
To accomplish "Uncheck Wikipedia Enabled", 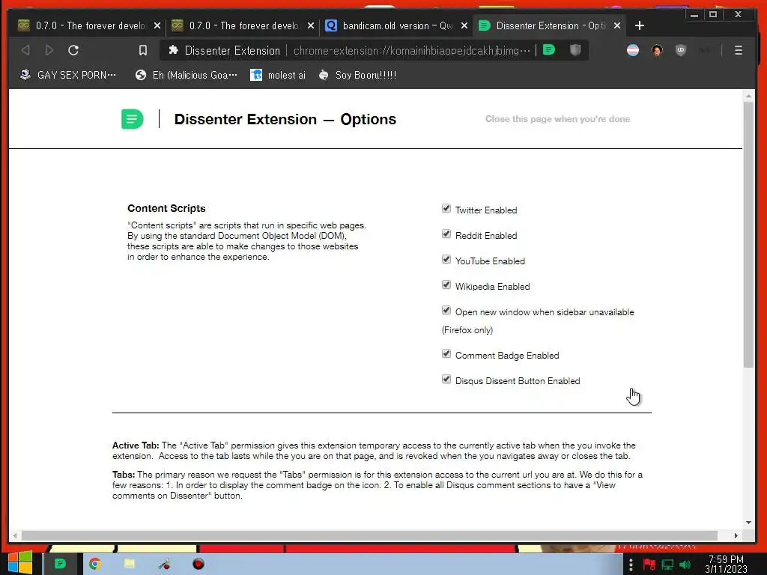I will coord(446,285).
